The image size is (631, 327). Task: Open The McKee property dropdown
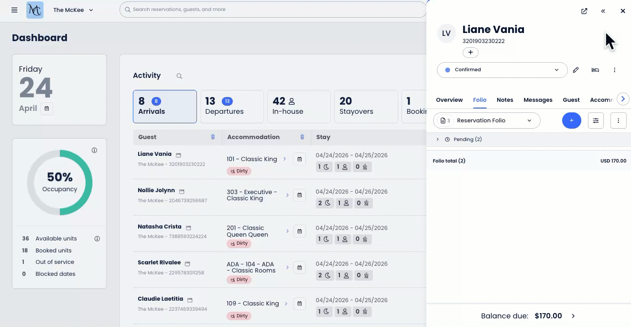click(73, 10)
